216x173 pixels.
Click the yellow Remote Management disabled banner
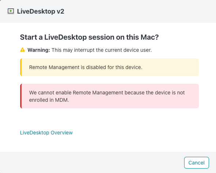pos(109,67)
